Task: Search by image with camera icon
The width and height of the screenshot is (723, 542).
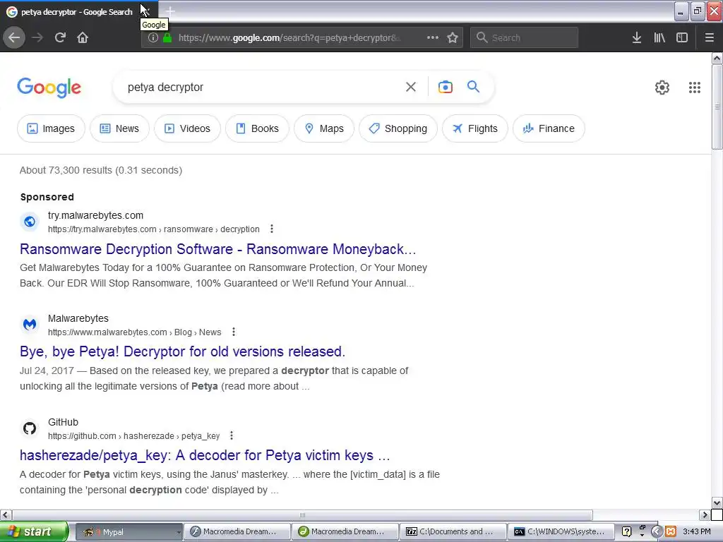Action: click(x=445, y=87)
